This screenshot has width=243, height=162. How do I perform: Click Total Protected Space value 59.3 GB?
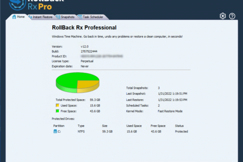[95, 100]
